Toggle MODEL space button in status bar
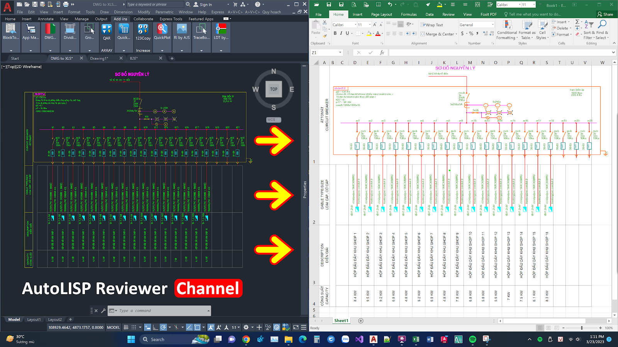618x347 pixels. [x=114, y=327]
